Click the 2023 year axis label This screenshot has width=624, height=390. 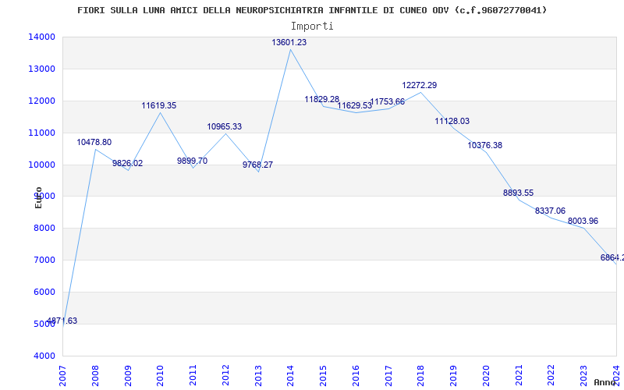[583, 375]
